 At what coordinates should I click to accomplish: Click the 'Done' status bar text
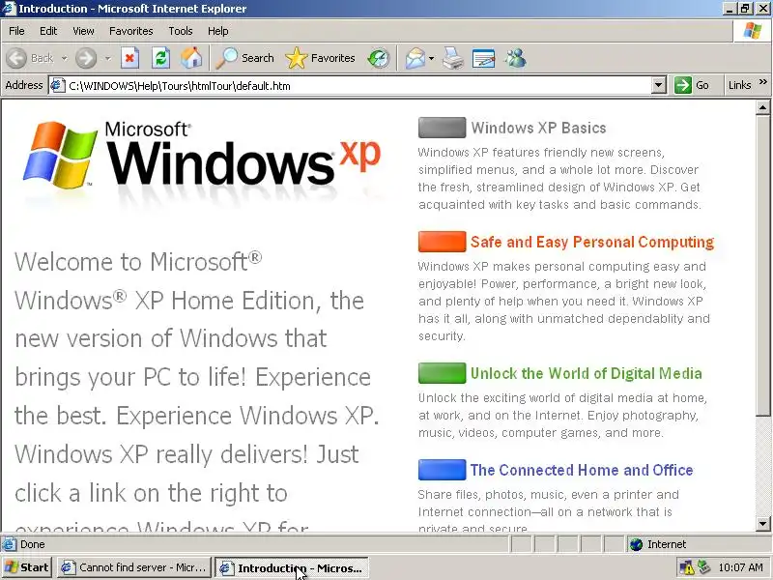[33, 544]
